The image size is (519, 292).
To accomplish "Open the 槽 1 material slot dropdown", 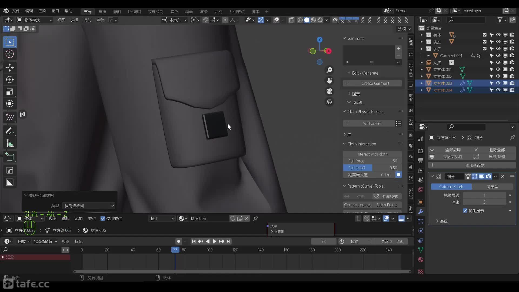I will (162, 218).
